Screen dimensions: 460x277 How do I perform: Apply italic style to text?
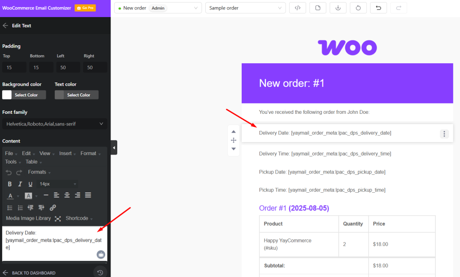tap(20, 184)
